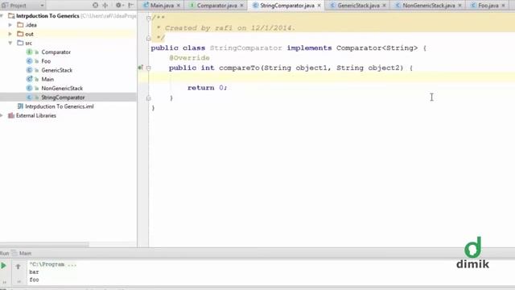
Task: Select the Main class in tree
Action: pos(47,79)
